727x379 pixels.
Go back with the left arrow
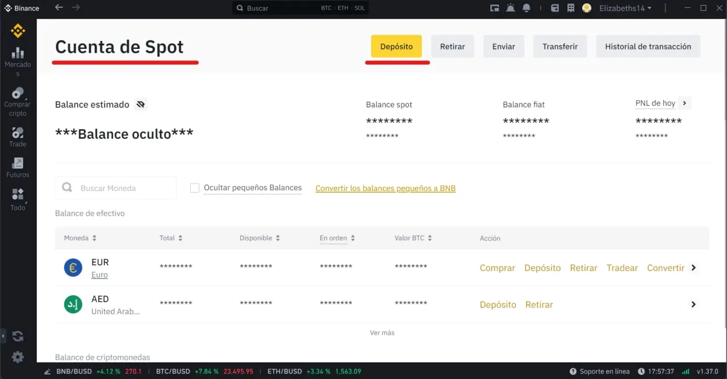59,8
